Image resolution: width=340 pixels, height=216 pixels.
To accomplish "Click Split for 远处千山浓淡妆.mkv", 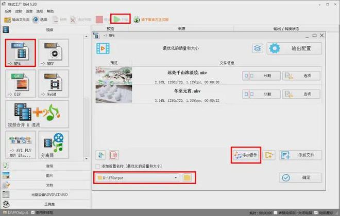I will pyautogui.click(x=261, y=76).
